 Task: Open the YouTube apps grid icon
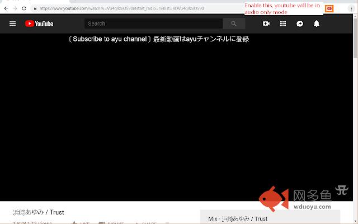click(x=283, y=24)
